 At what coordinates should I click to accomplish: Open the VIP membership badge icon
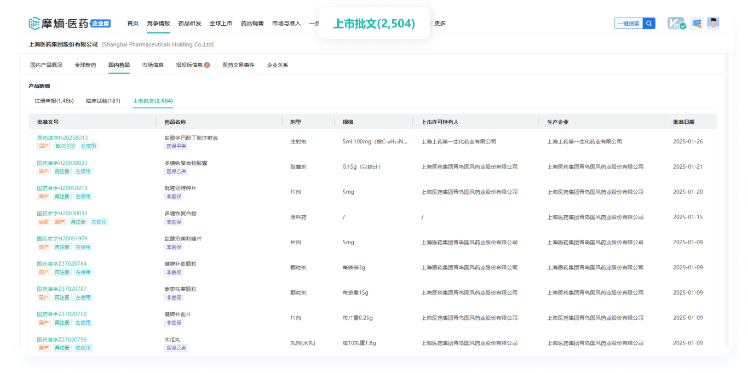[x=677, y=23]
